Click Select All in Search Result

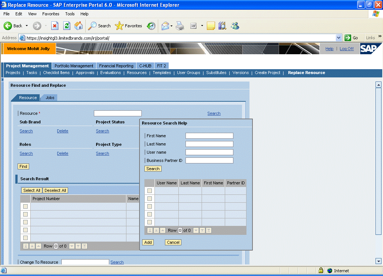[32, 190]
